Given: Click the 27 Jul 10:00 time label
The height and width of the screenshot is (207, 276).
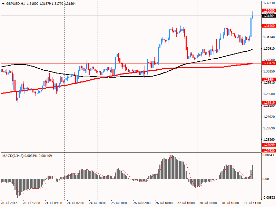Looking at the screenshot, I should pyautogui.click(x=186, y=203).
